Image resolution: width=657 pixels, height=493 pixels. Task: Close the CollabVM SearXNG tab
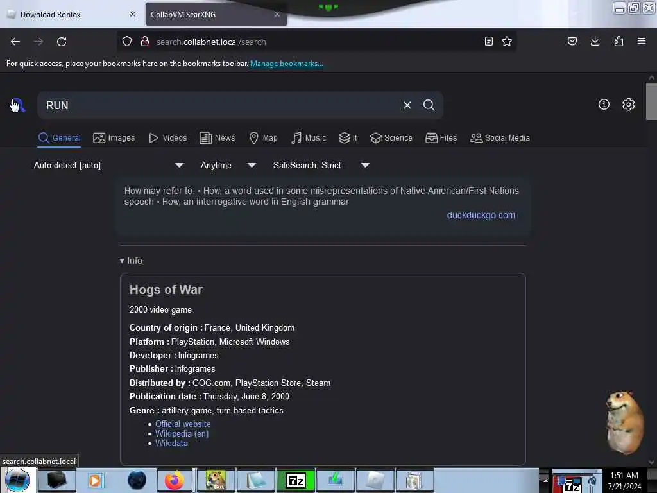point(277,14)
